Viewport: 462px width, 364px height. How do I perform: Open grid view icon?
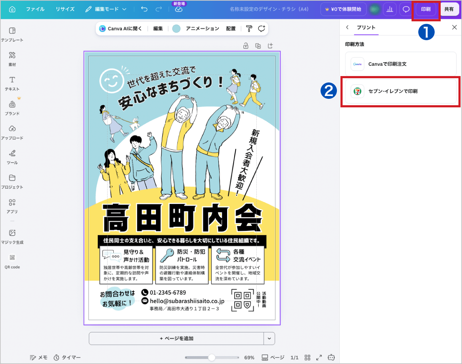[307, 358]
